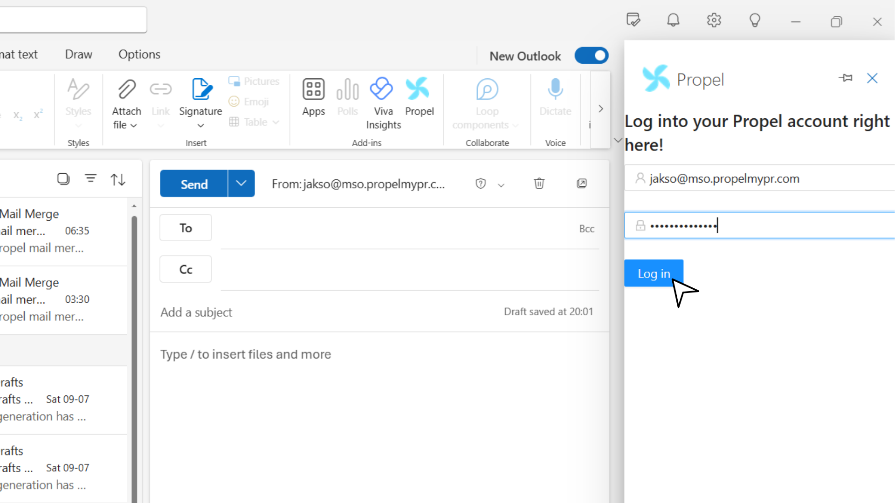The height and width of the screenshot is (503, 895).
Task: Open Outlook settings gear
Action: pos(714,20)
